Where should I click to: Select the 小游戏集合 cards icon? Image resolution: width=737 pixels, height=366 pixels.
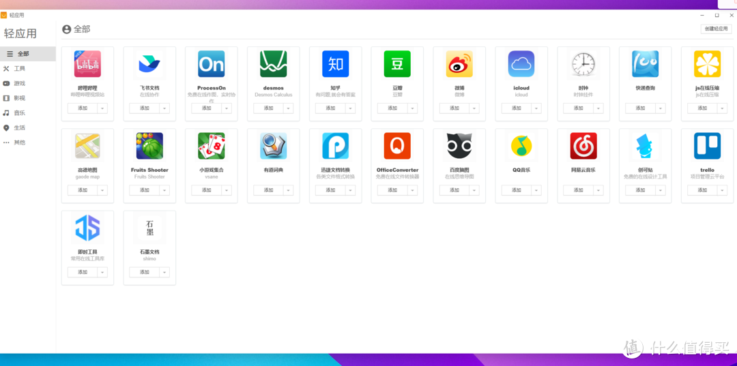(x=212, y=146)
